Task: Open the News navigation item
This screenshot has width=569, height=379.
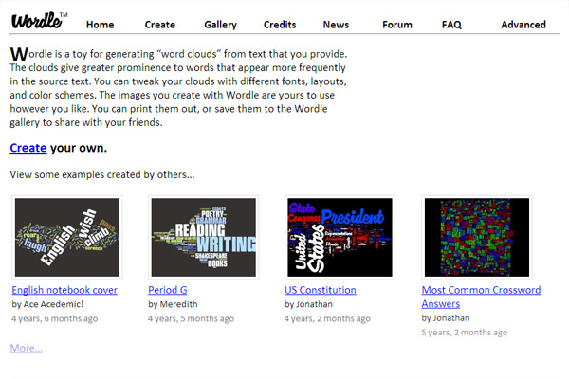Action: tap(336, 25)
